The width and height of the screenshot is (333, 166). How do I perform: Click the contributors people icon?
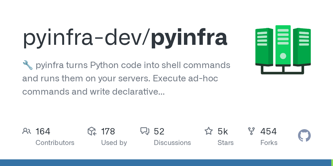(27, 131)
